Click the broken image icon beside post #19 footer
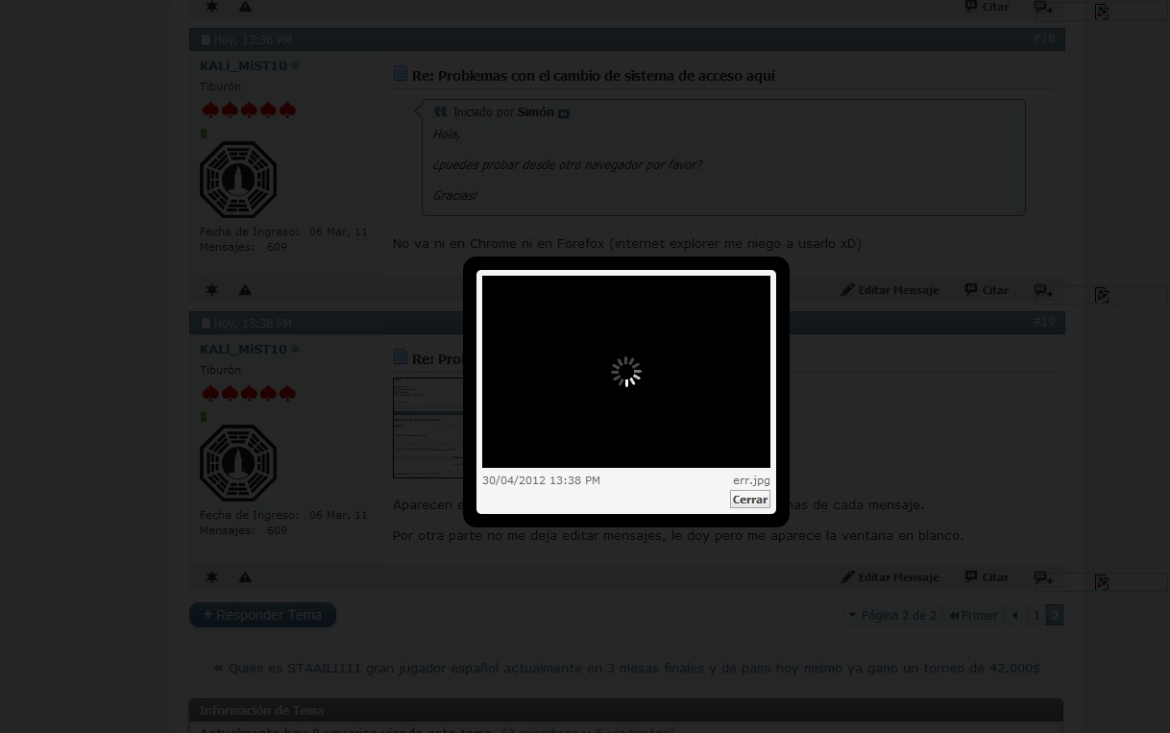 tap(1102, 582)
